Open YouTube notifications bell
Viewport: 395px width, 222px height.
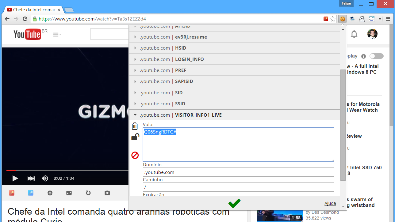[354, 34]
